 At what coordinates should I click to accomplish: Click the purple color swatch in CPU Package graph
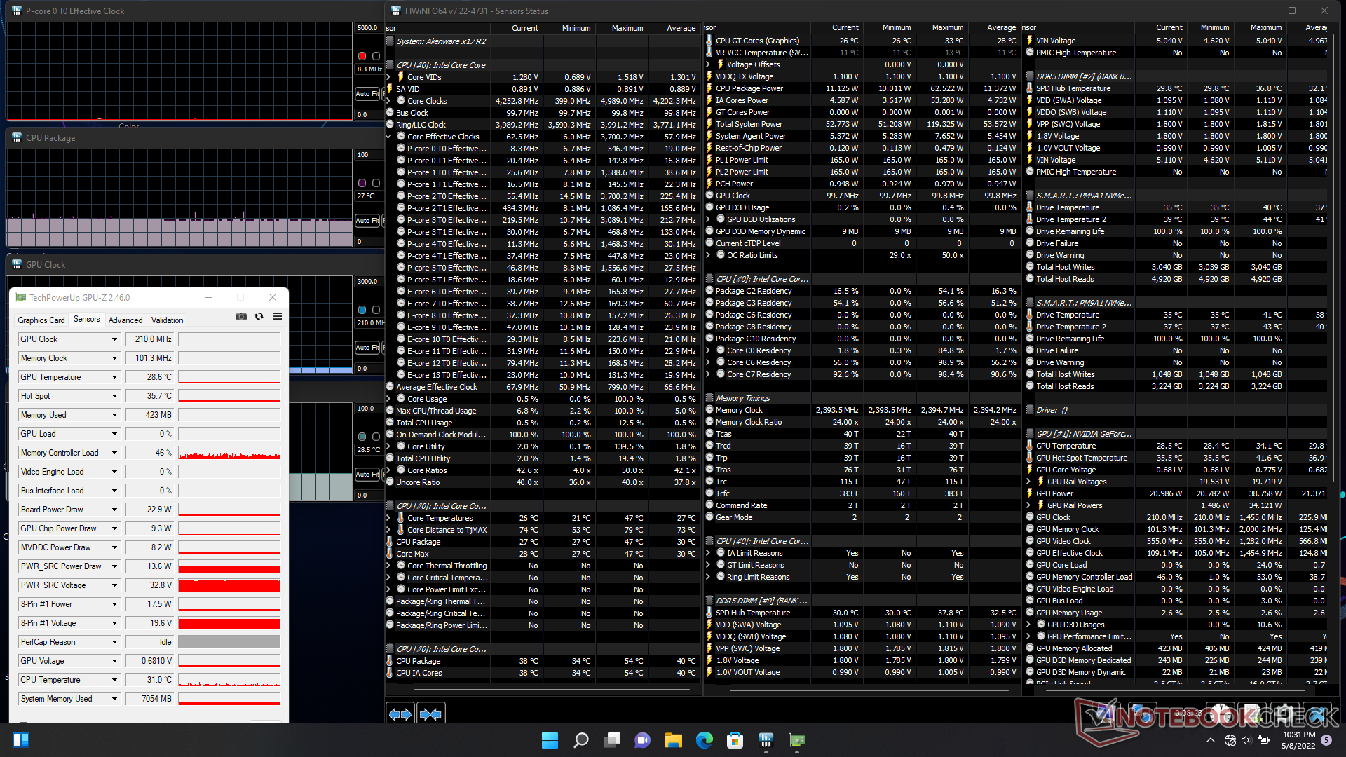click(x=362, y=183)
